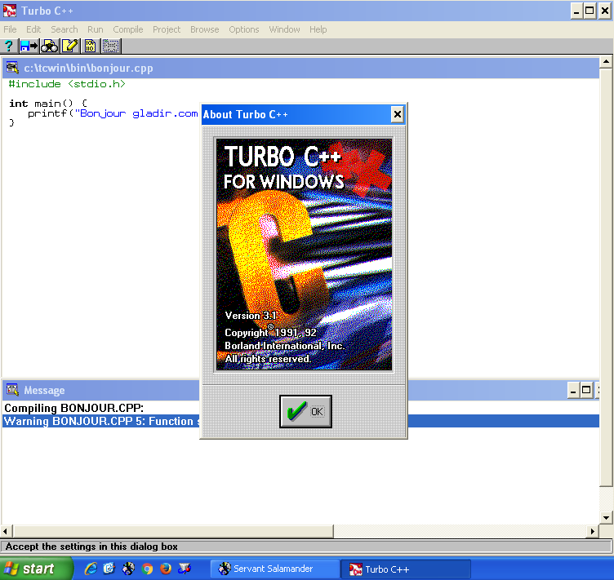Launch Servant Salamander from quick launch icon

128,569
